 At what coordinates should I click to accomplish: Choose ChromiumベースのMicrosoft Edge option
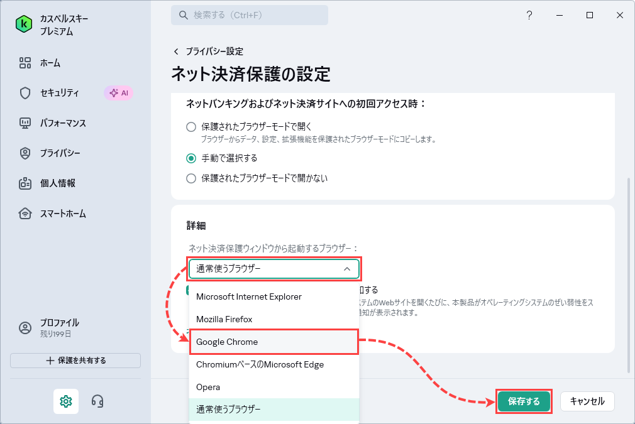tap(274, 364)
